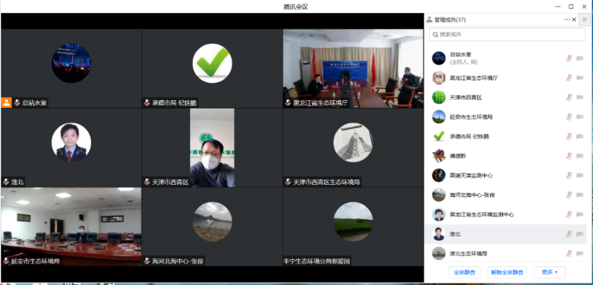Viewport: 593px width, 285px height.
Task: Click mic icon on 延安市生态环境局 video tile label
Action: [6, 261]
